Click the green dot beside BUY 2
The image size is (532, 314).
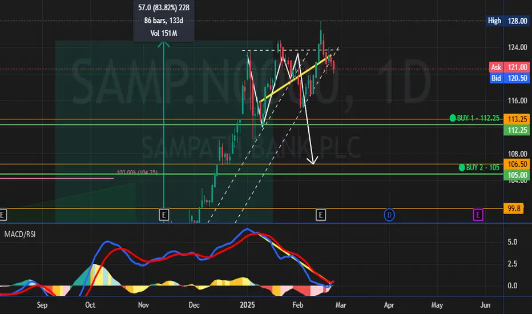pos(462,168)
